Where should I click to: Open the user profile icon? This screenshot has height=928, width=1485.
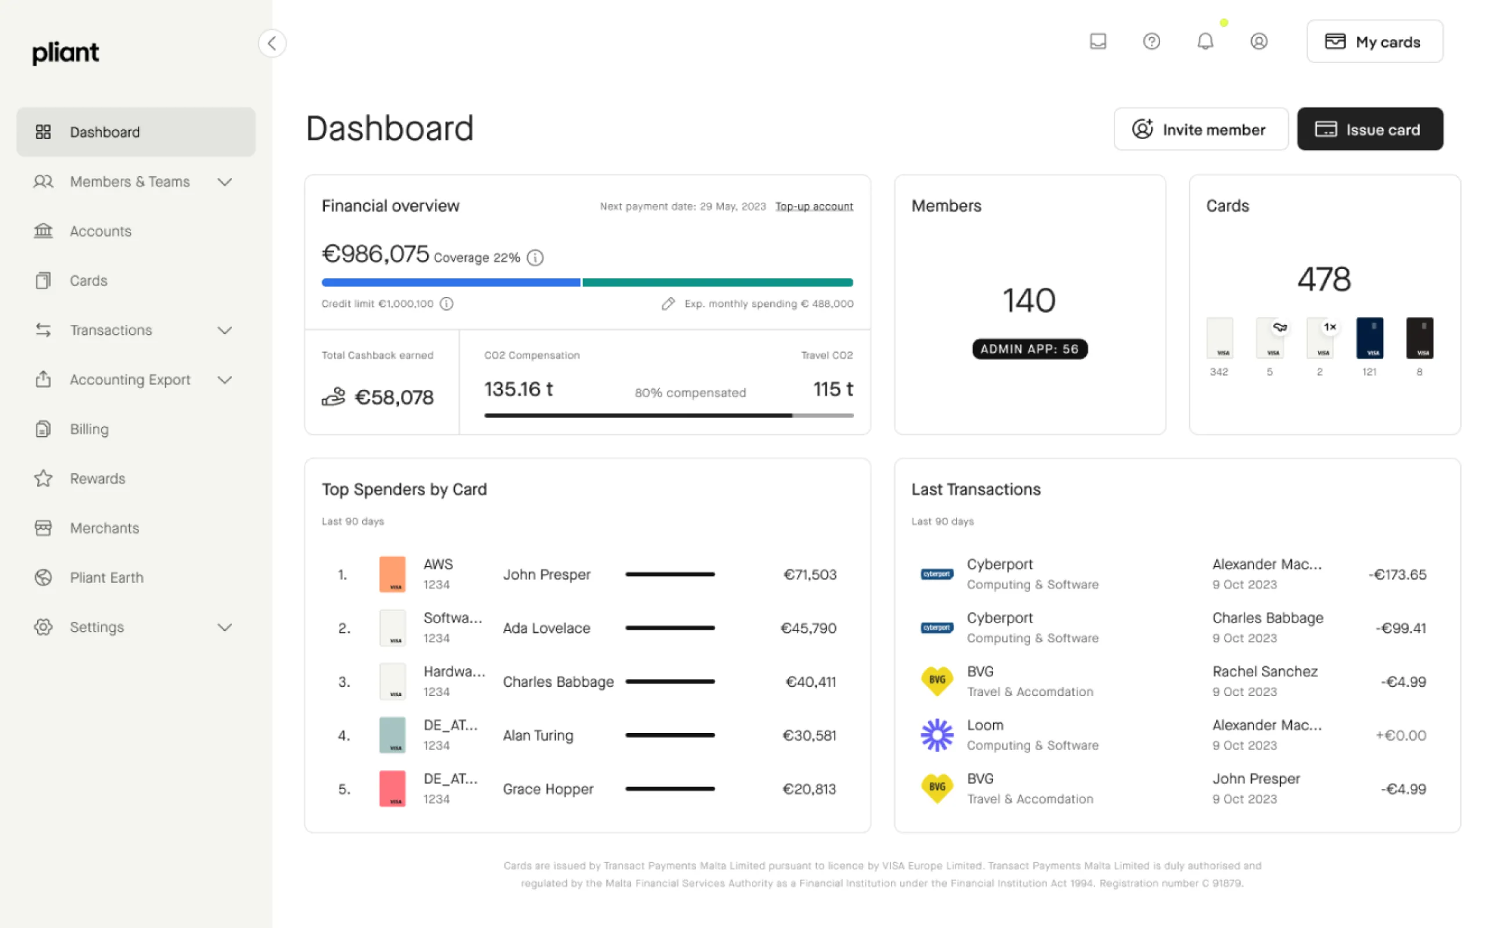click(x=1259, y=41)
